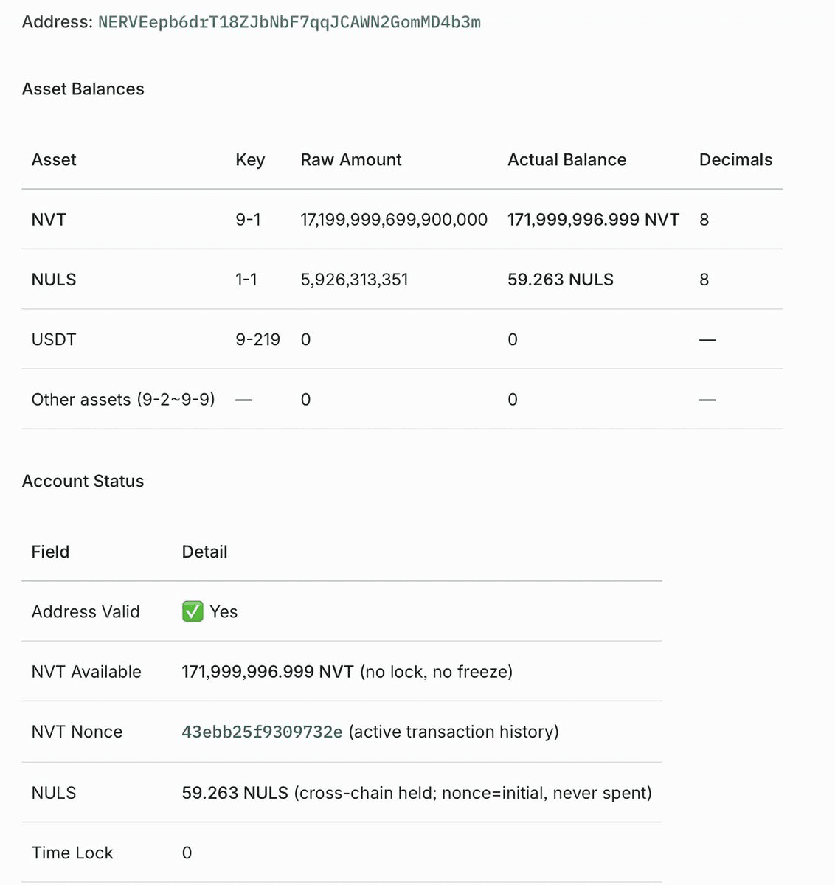Click the USDT asset name cell
835x885 pixels.
point(54,339)
